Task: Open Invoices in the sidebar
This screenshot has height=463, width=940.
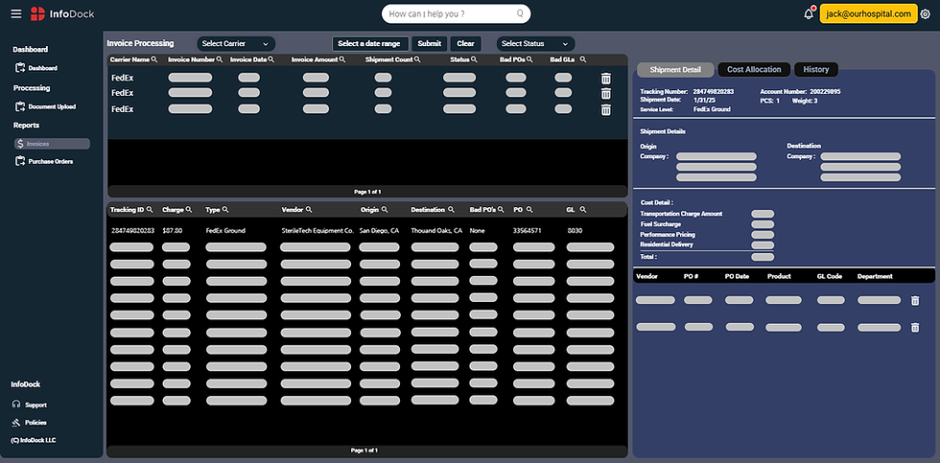Action: [x=52, y=144]
